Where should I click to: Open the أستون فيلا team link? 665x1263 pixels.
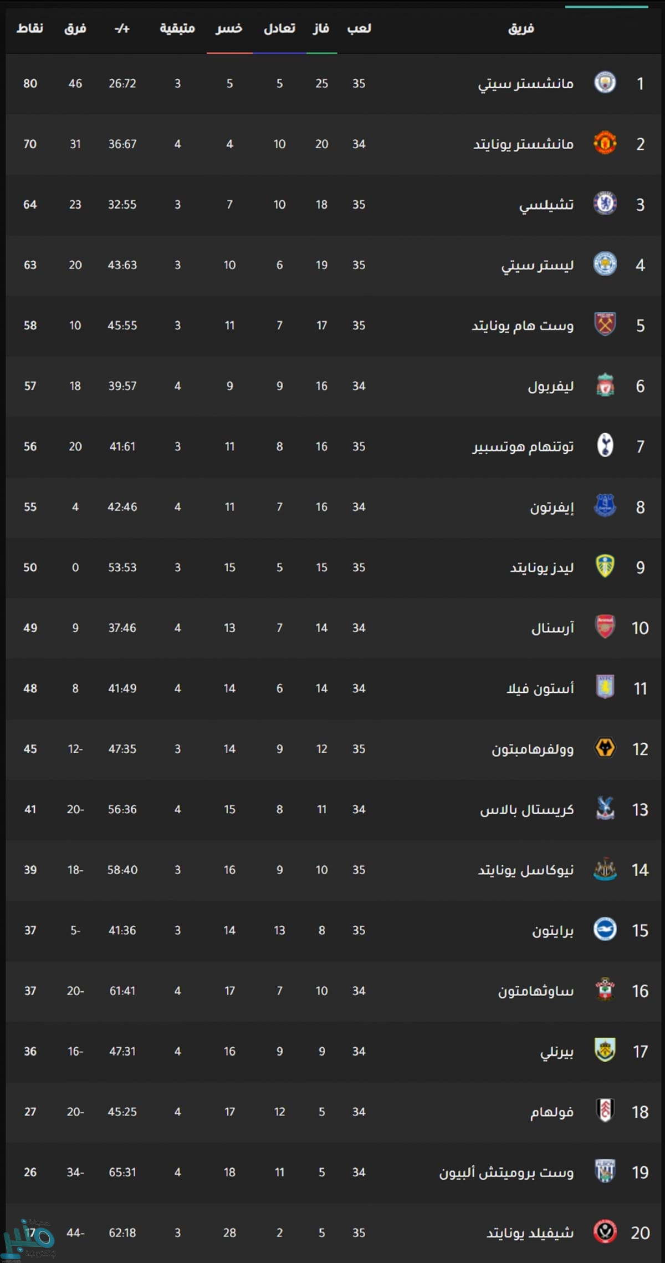coord(540,688)
